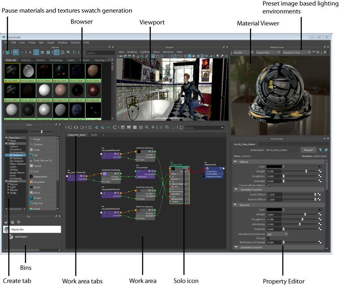Select the white chr:sven_Ey material swatch

45,92
